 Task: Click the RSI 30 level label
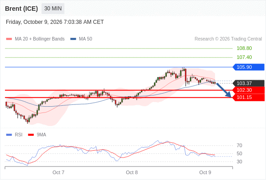[239, 162]
